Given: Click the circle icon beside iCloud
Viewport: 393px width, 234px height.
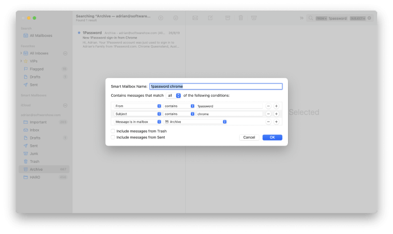Looking at the screenshot, I should pos(65,105).
